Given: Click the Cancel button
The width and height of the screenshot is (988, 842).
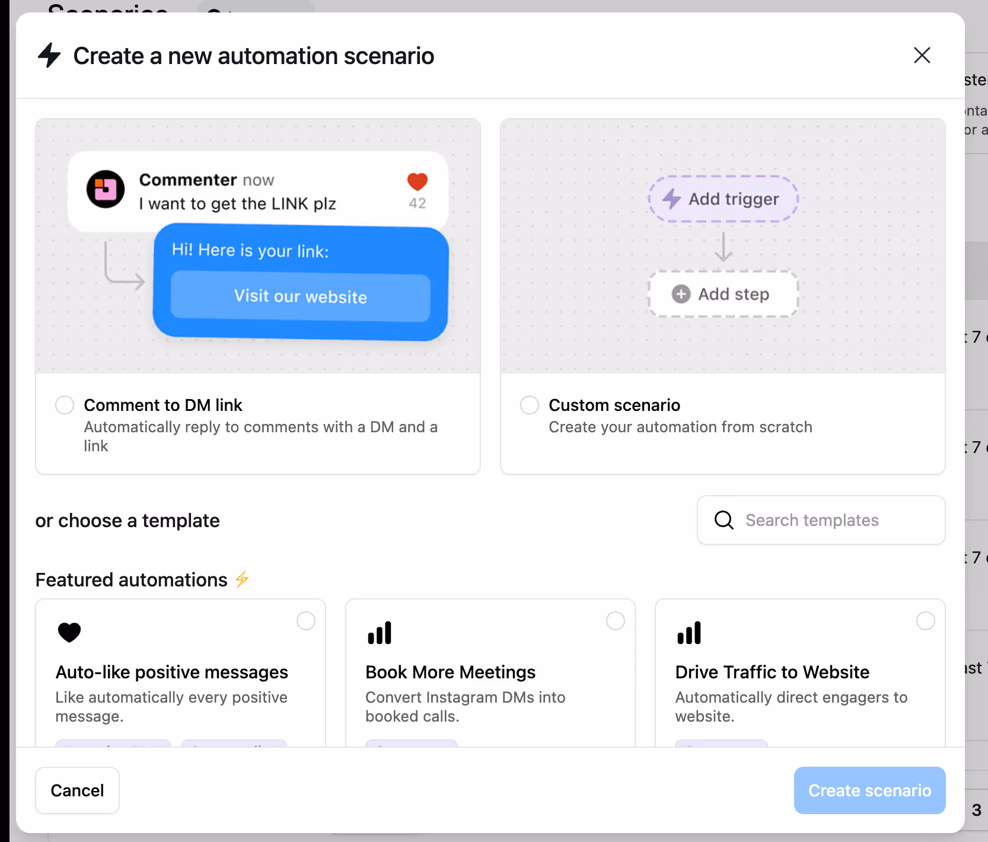Looking at the screenshot, I should [x=77, y=790].
